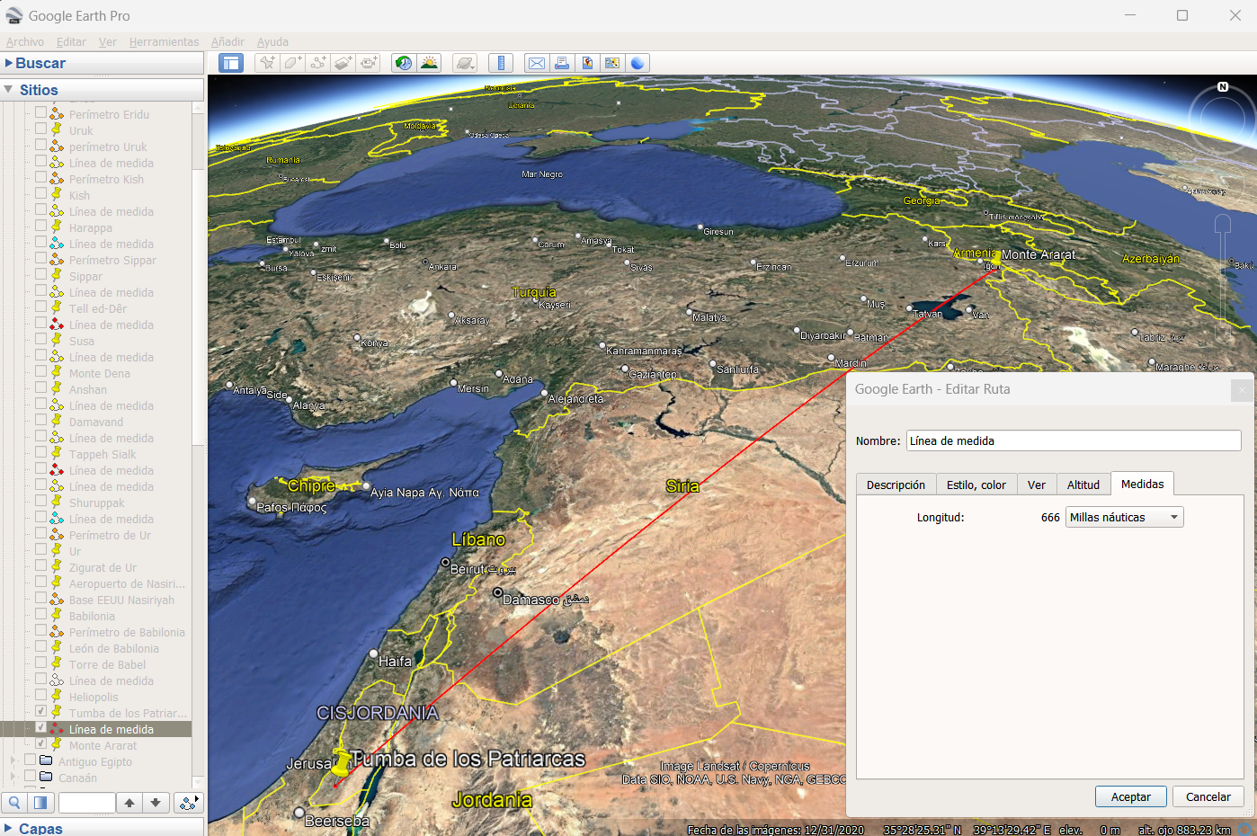Click the empty field beside the up and down arrows
Image resolution: width=1257 pixels, height=836 pixels.
pyautogui.click(x=86, y=803)
